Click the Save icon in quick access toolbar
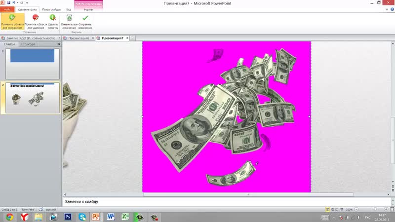395x222 pixels. [x=7, y=3]
